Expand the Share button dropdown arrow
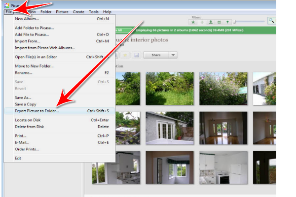Viewport: 296px width, 197px height. [173, 55]
